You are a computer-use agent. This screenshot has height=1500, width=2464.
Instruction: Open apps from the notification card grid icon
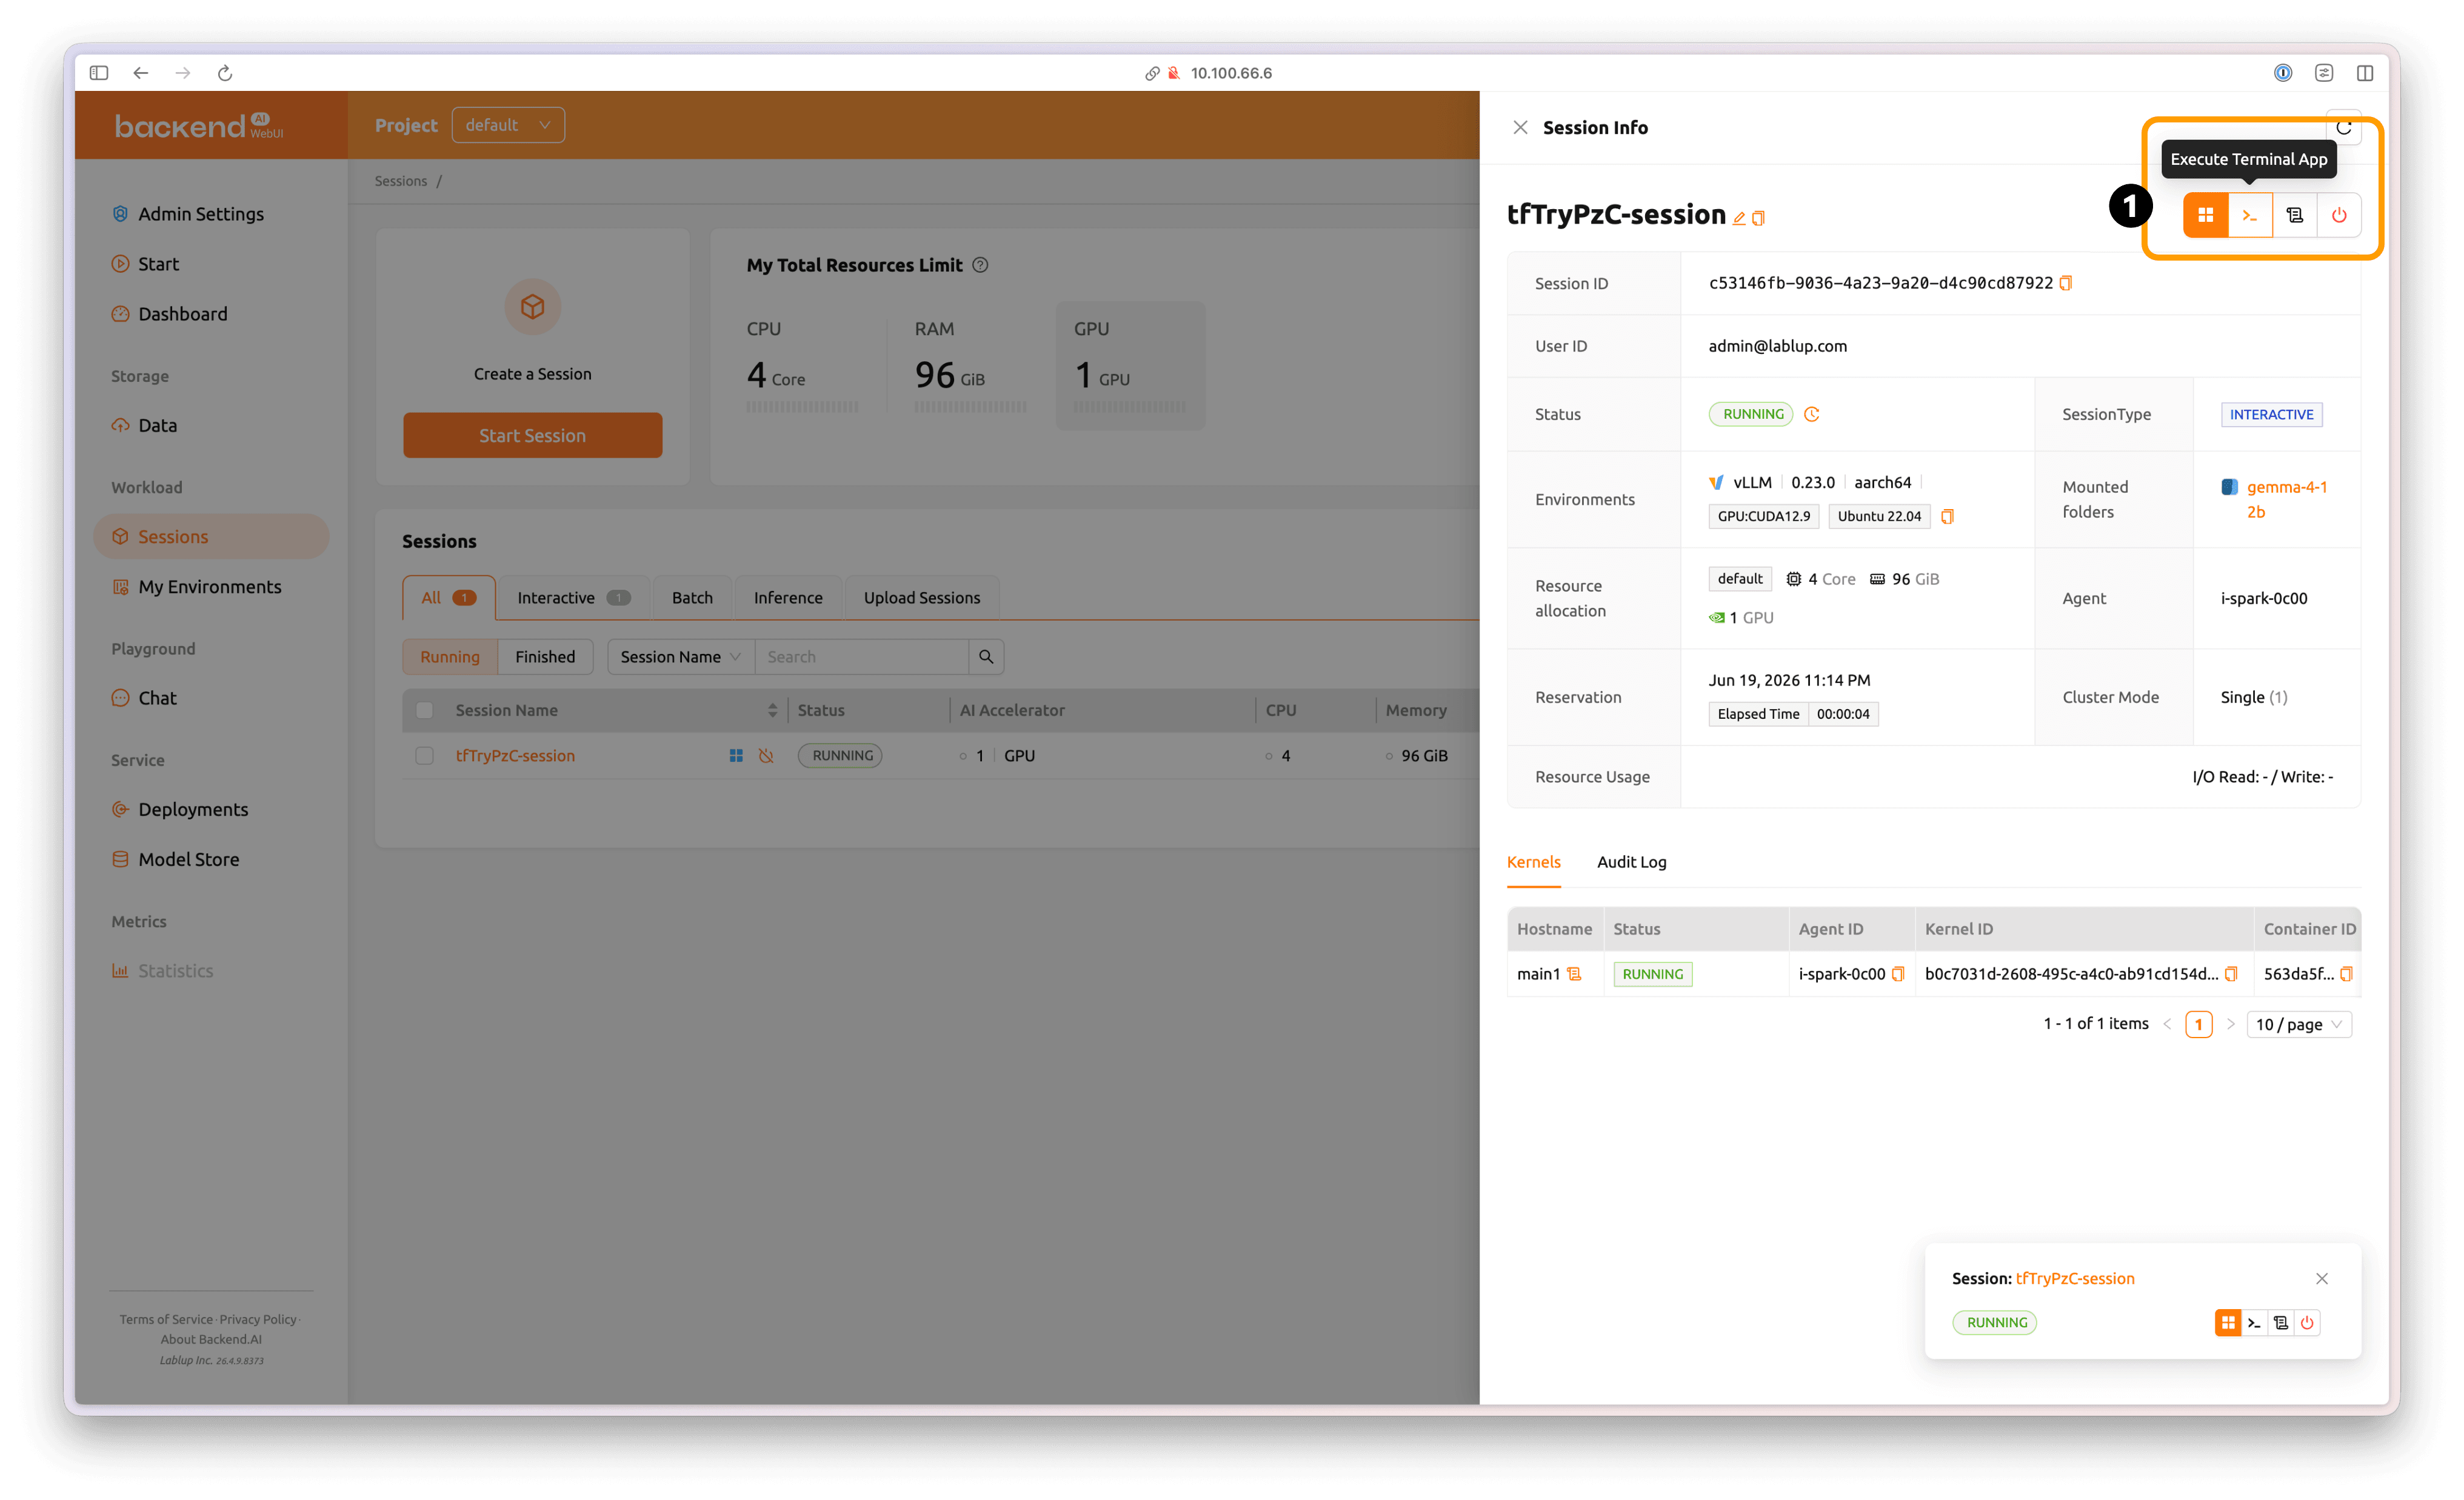(x=2228, y=1322)
